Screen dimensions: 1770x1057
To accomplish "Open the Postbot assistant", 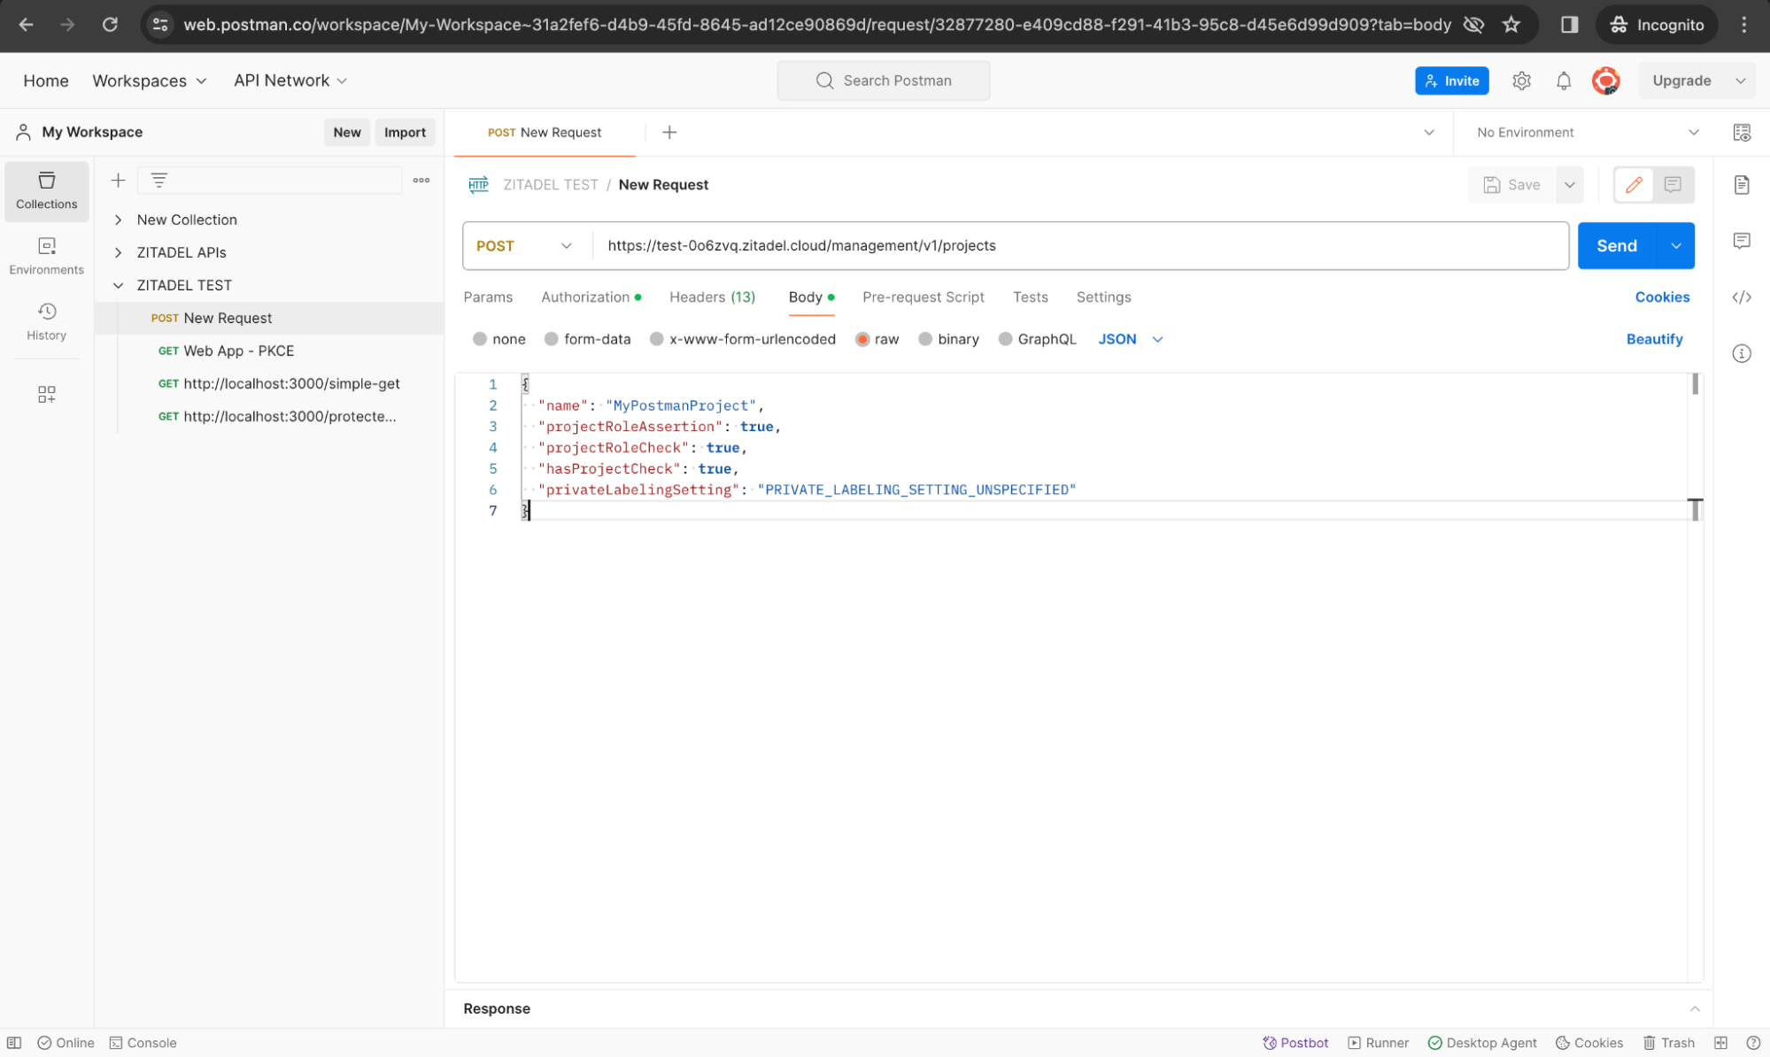I will point(1295,1042).
